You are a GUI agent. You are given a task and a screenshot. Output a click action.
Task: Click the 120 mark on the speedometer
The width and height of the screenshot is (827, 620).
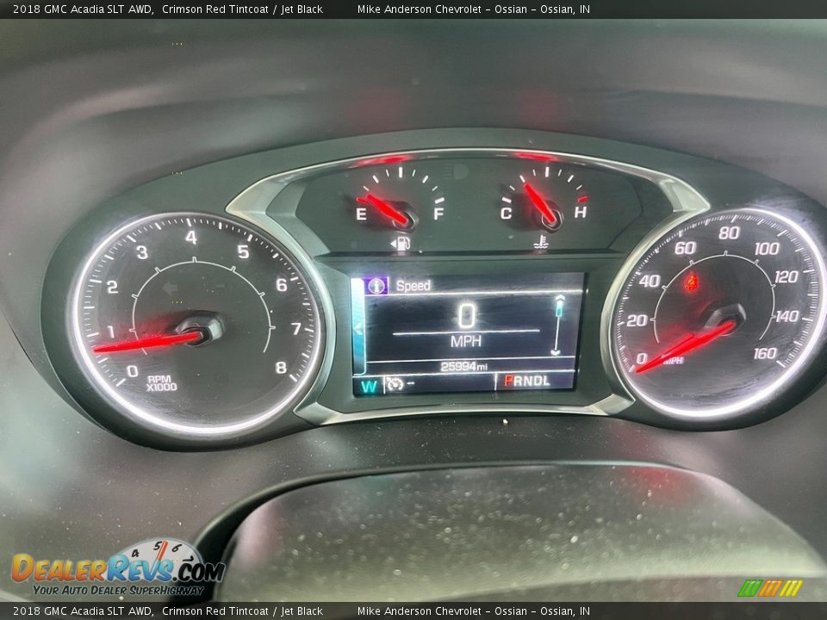coord(786,276)
